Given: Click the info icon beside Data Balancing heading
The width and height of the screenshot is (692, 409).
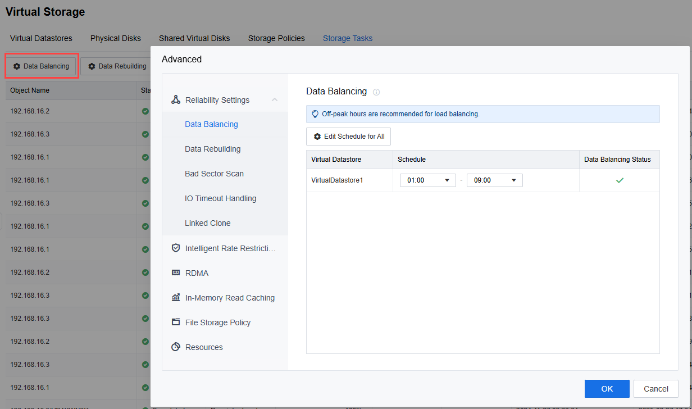Looking at the screenshot, I should point(376,92).
